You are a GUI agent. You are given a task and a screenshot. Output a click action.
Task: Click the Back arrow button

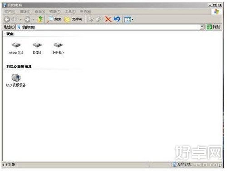click(7, 20)
